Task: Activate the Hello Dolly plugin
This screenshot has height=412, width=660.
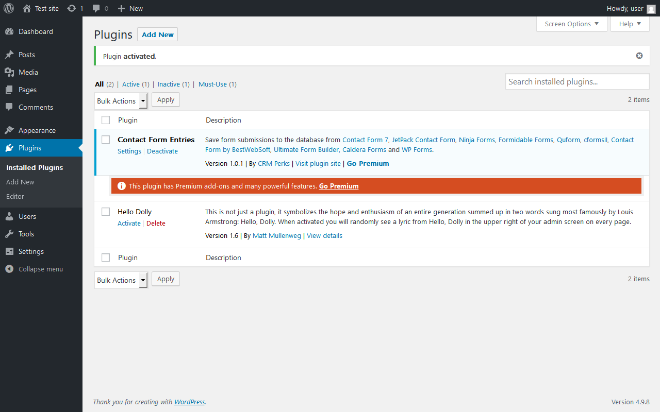Action: [129, 223]
